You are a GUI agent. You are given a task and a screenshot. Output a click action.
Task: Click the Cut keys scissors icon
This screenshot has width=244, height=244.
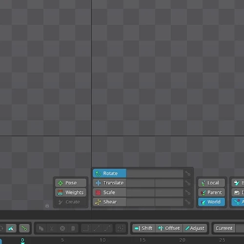[x=52, y=228]
